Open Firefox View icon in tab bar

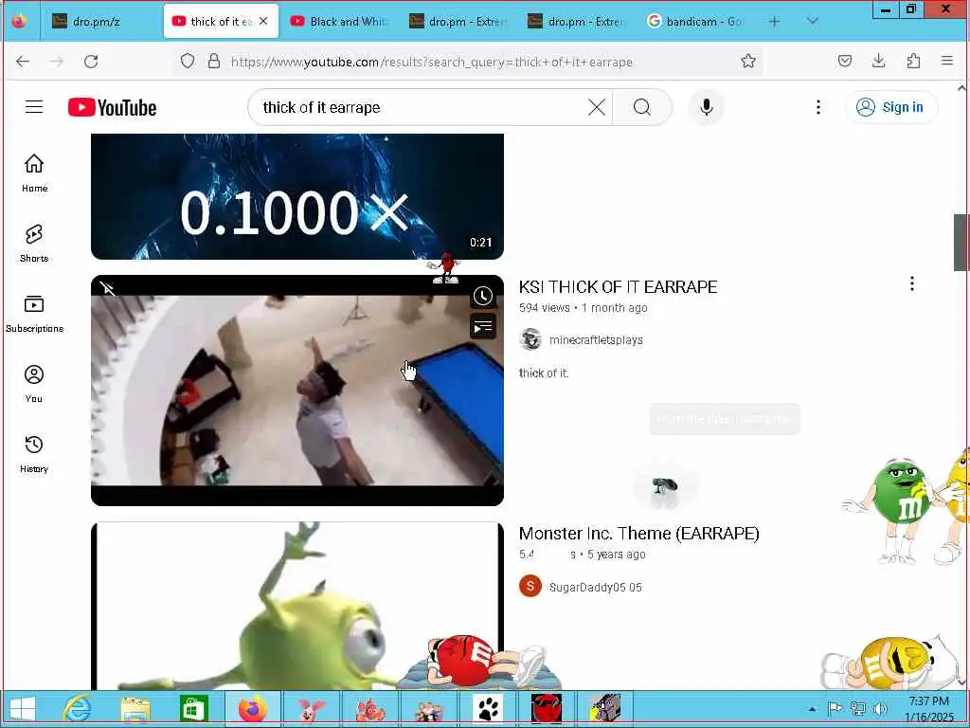pos(19,21)
